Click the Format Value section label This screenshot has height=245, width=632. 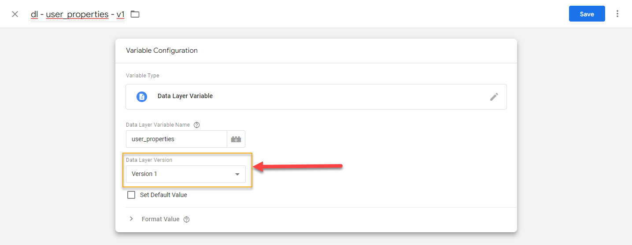tap(160, 219)
